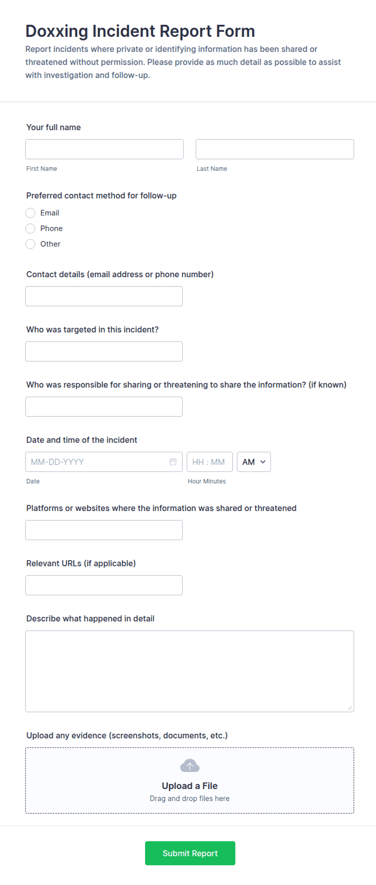This screenshot has height=885, width=376.
Task: Focus the contact details field
Action: click(x=104, y=296)
